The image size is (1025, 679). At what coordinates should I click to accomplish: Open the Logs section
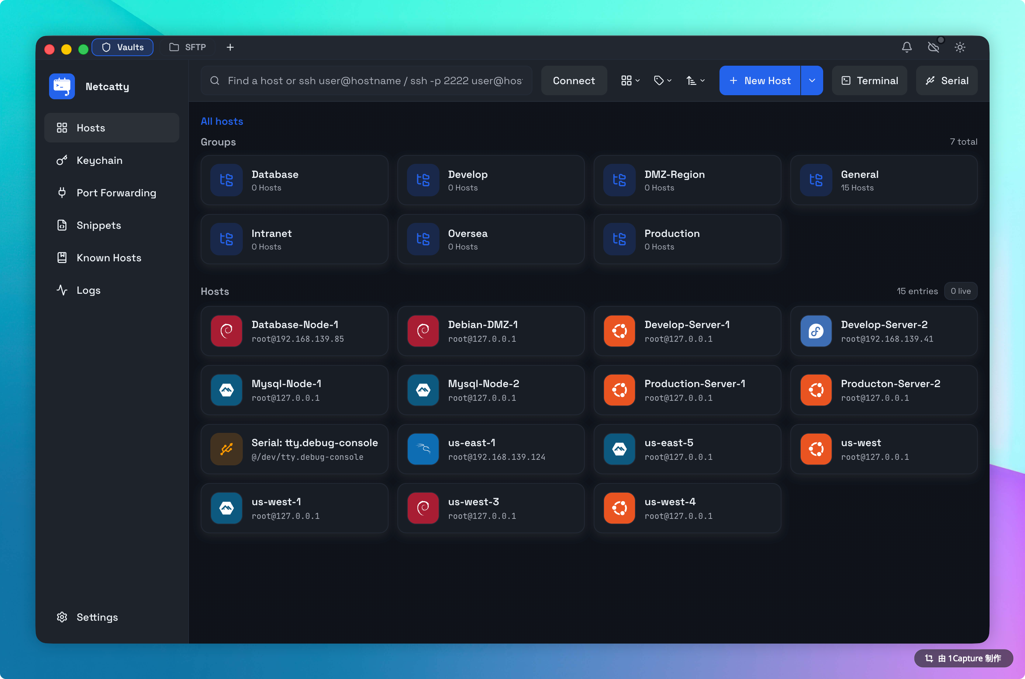pyautogui.click(x=88, y=290)
